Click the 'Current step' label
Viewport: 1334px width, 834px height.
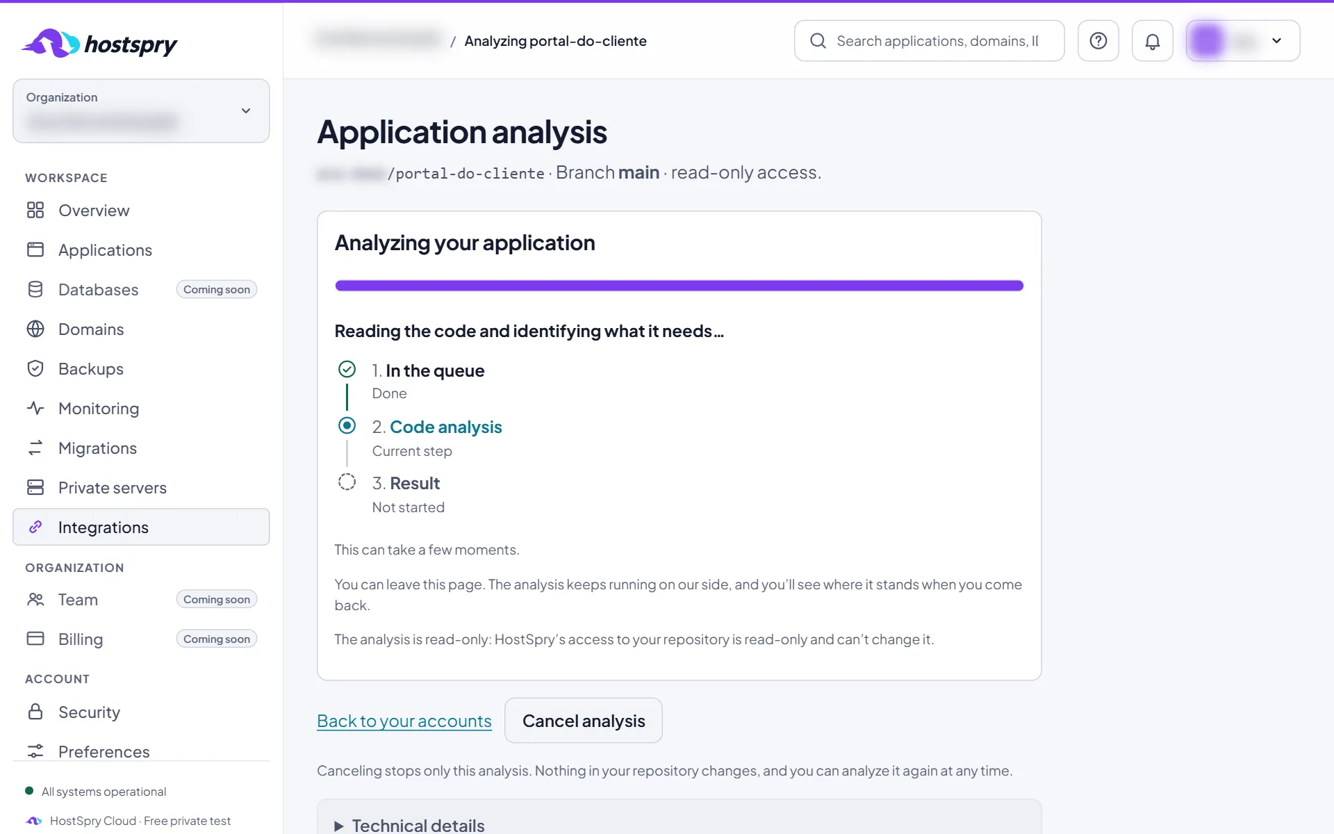(412, 451)
